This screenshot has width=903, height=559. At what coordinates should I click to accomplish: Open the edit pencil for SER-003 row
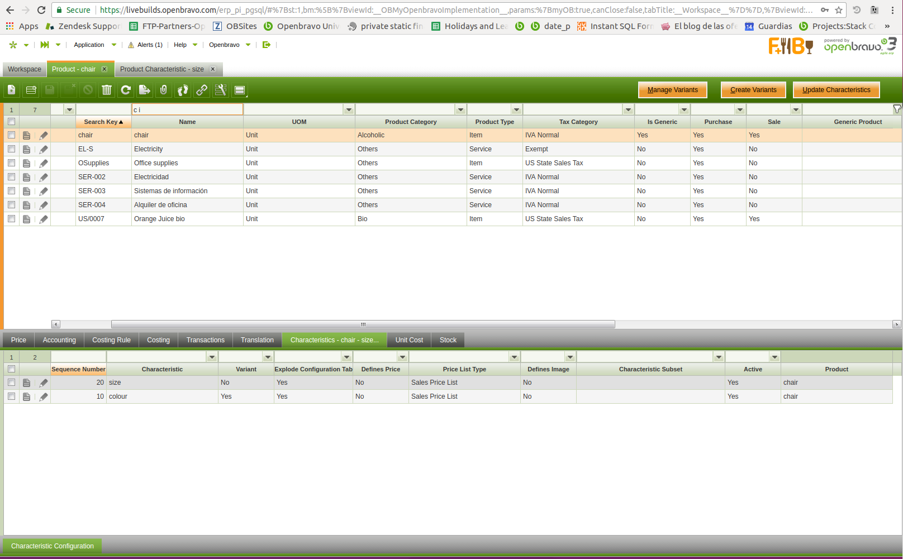pyautogui.click(x=44, y=191)
